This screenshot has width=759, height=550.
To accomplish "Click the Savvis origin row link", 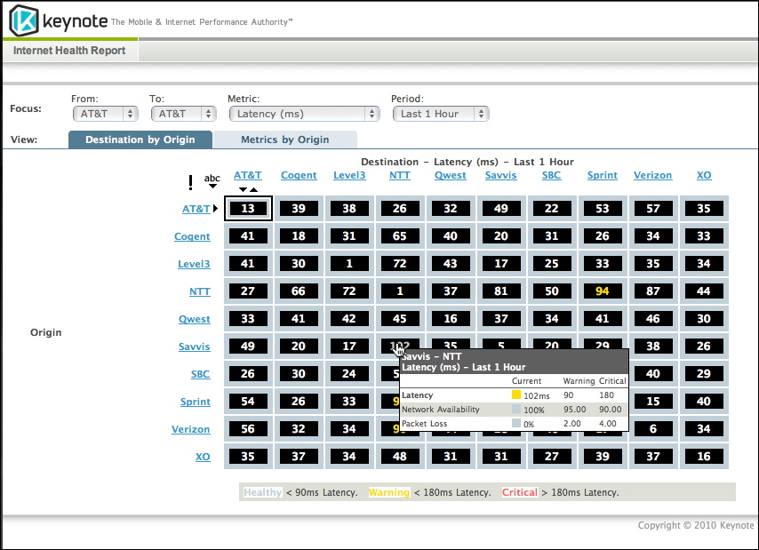I will click(195, 347).
